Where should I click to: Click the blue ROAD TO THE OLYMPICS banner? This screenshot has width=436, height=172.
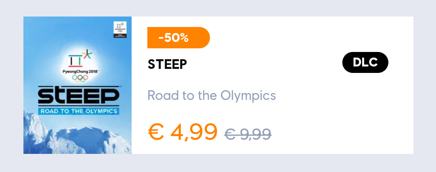click(x=79, y=112)
